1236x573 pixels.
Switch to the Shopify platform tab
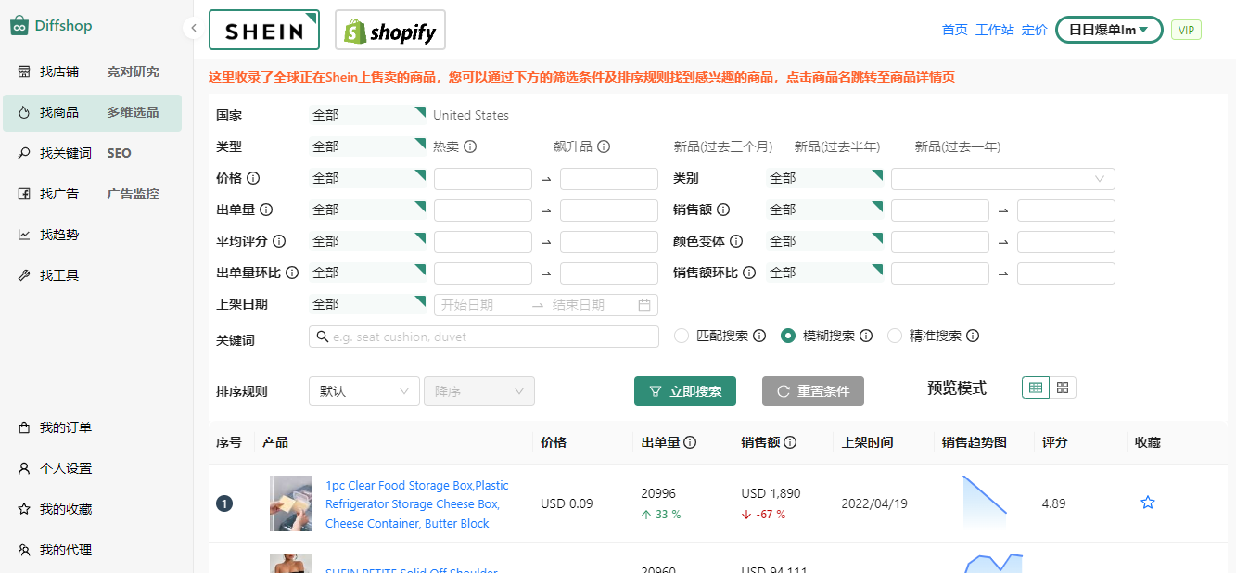tap(389, 31)
